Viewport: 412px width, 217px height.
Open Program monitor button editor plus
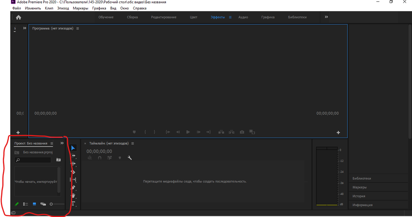(x=338, y=133)
